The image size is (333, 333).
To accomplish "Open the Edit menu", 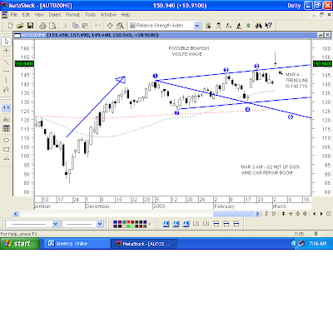I will coord(26,14).
